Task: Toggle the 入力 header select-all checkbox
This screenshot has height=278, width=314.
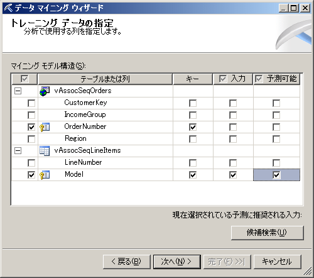Action: 223,79
